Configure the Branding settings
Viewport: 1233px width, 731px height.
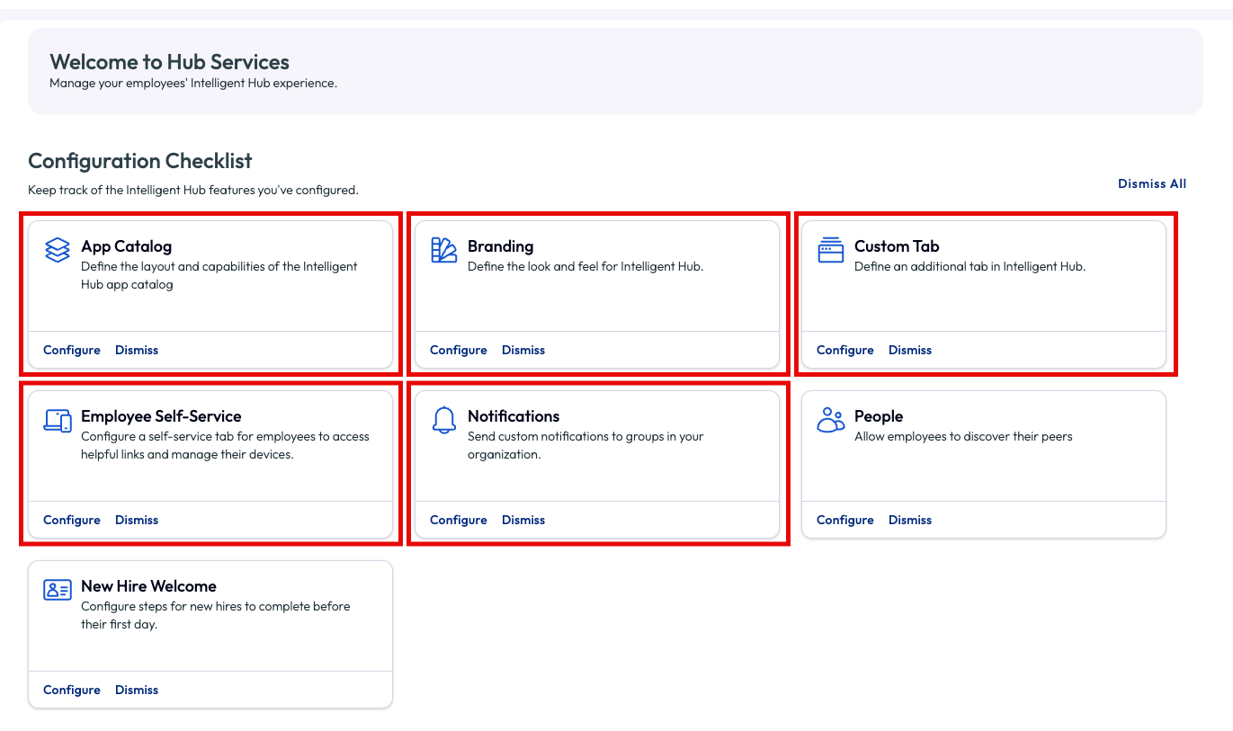coord(459,350)
